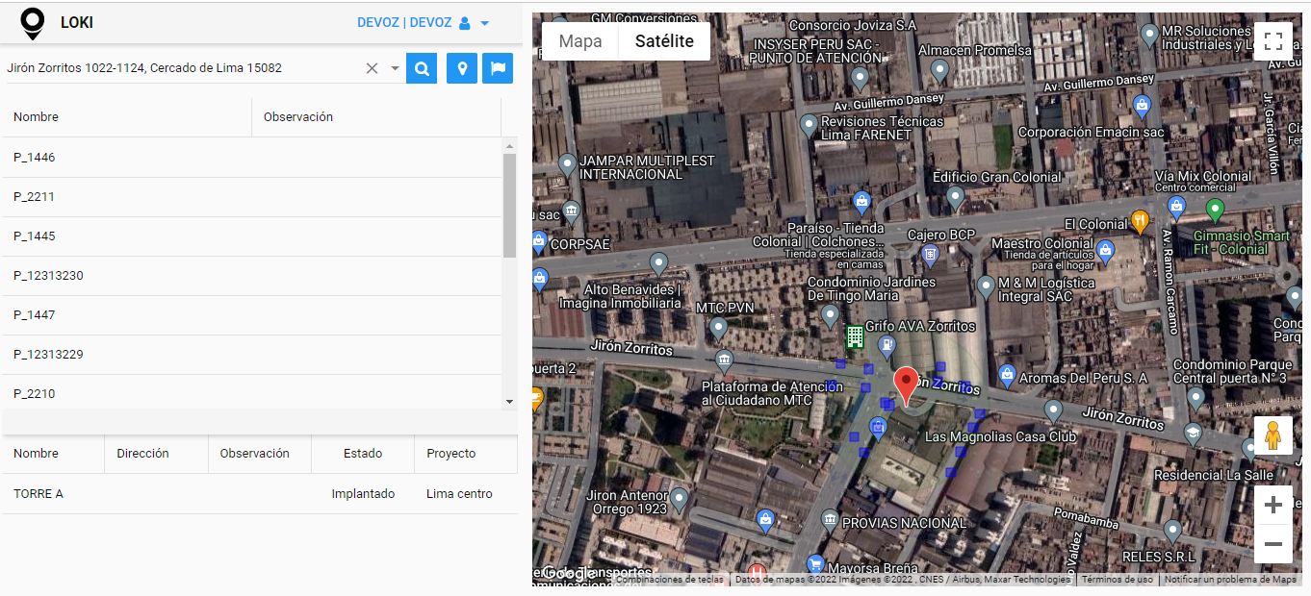1311x596 pixels.
Task: Click the M & M Logística marker
Action: [x=986, y=286]
